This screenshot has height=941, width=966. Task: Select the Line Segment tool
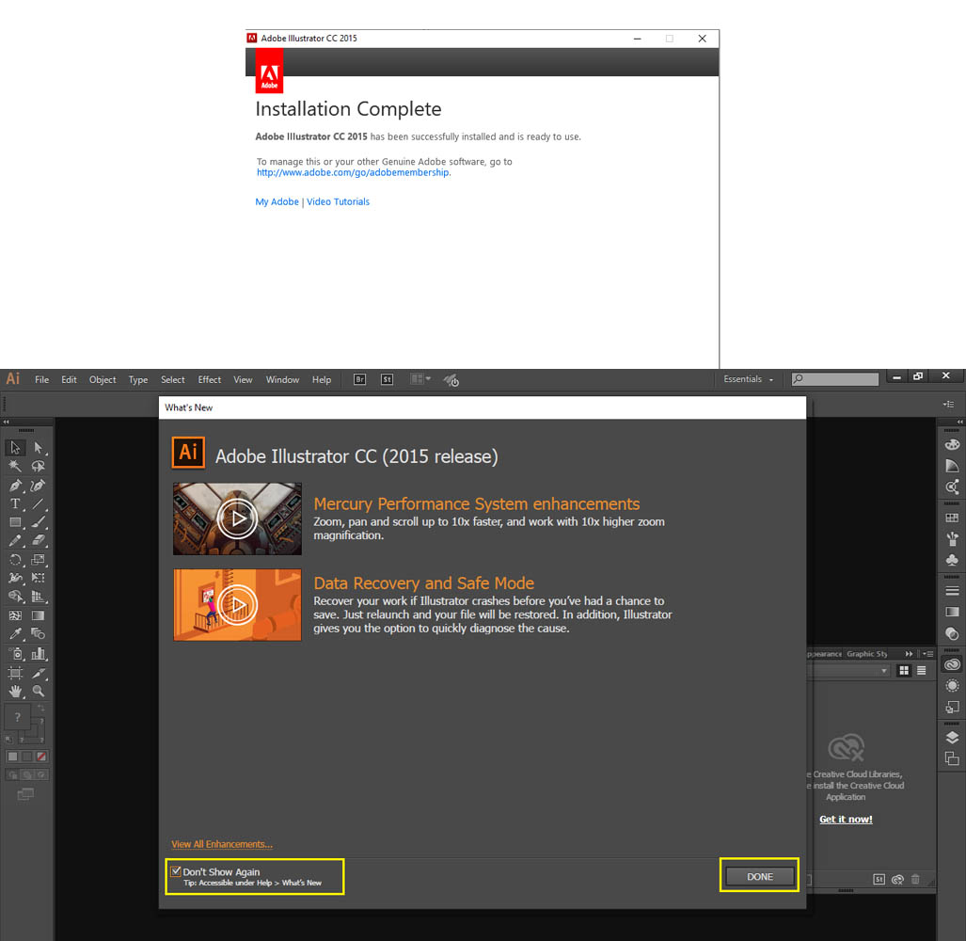coord(39,503)
